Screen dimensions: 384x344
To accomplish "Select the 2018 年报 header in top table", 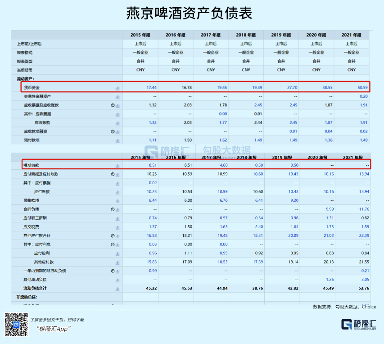I will coord(246,35).
